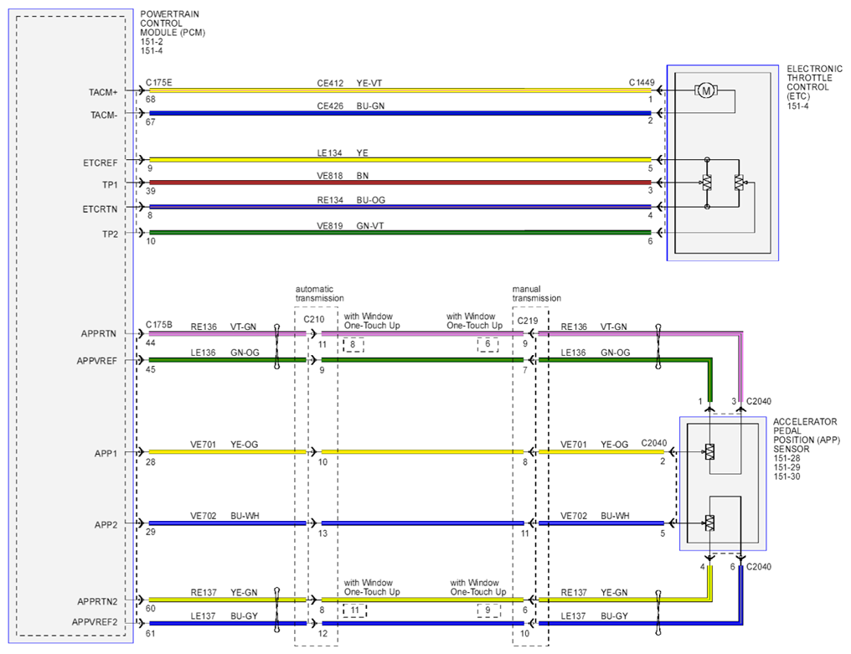
Task: Select pin number 68 at C175E
Action: click(150, 100)
